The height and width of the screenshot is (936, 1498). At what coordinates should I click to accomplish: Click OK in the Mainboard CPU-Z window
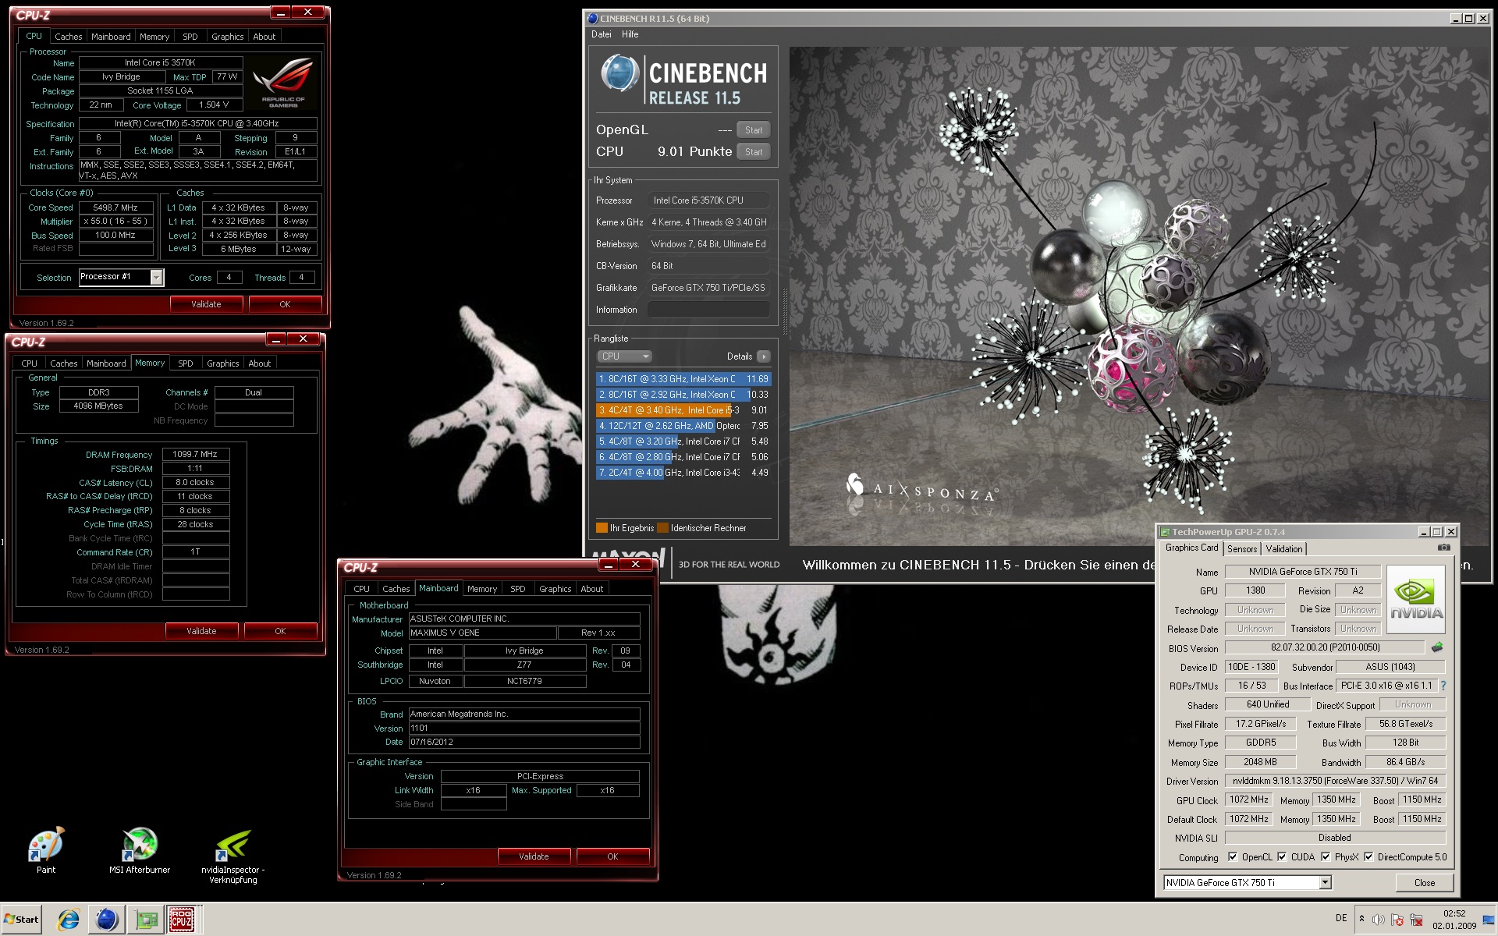pyautogui.click(x=612, y=856)
